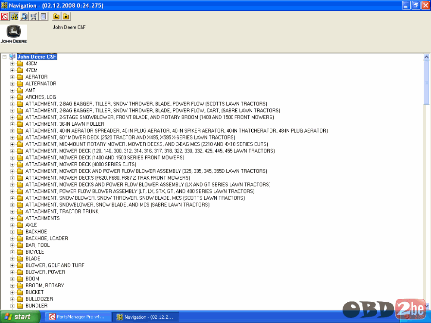The image size is (431, 323).
Task: Expand the BACKHOE folder
Action: pyautogui.click(x=12, y=232)
